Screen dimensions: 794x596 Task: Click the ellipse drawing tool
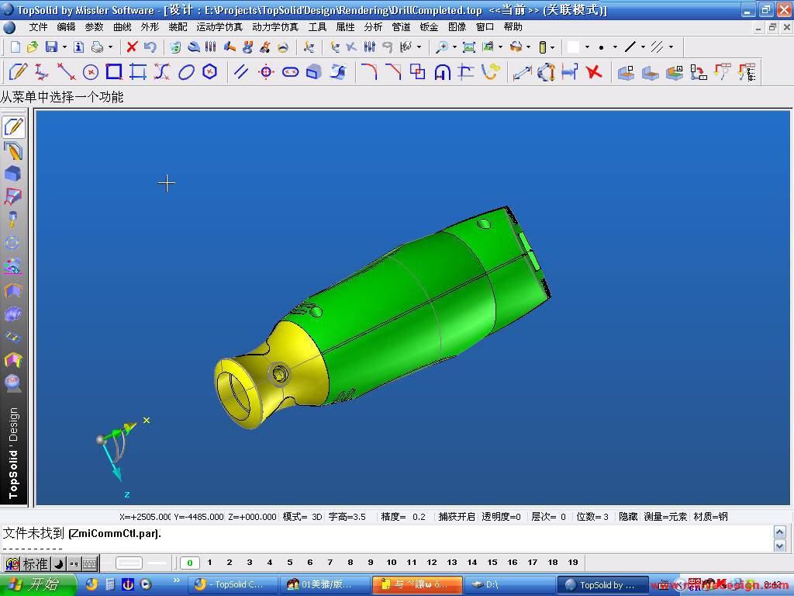coord(186,72)
